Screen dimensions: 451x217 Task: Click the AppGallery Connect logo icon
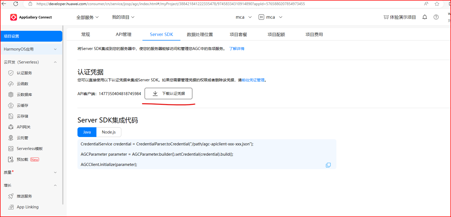click(14, 17)
